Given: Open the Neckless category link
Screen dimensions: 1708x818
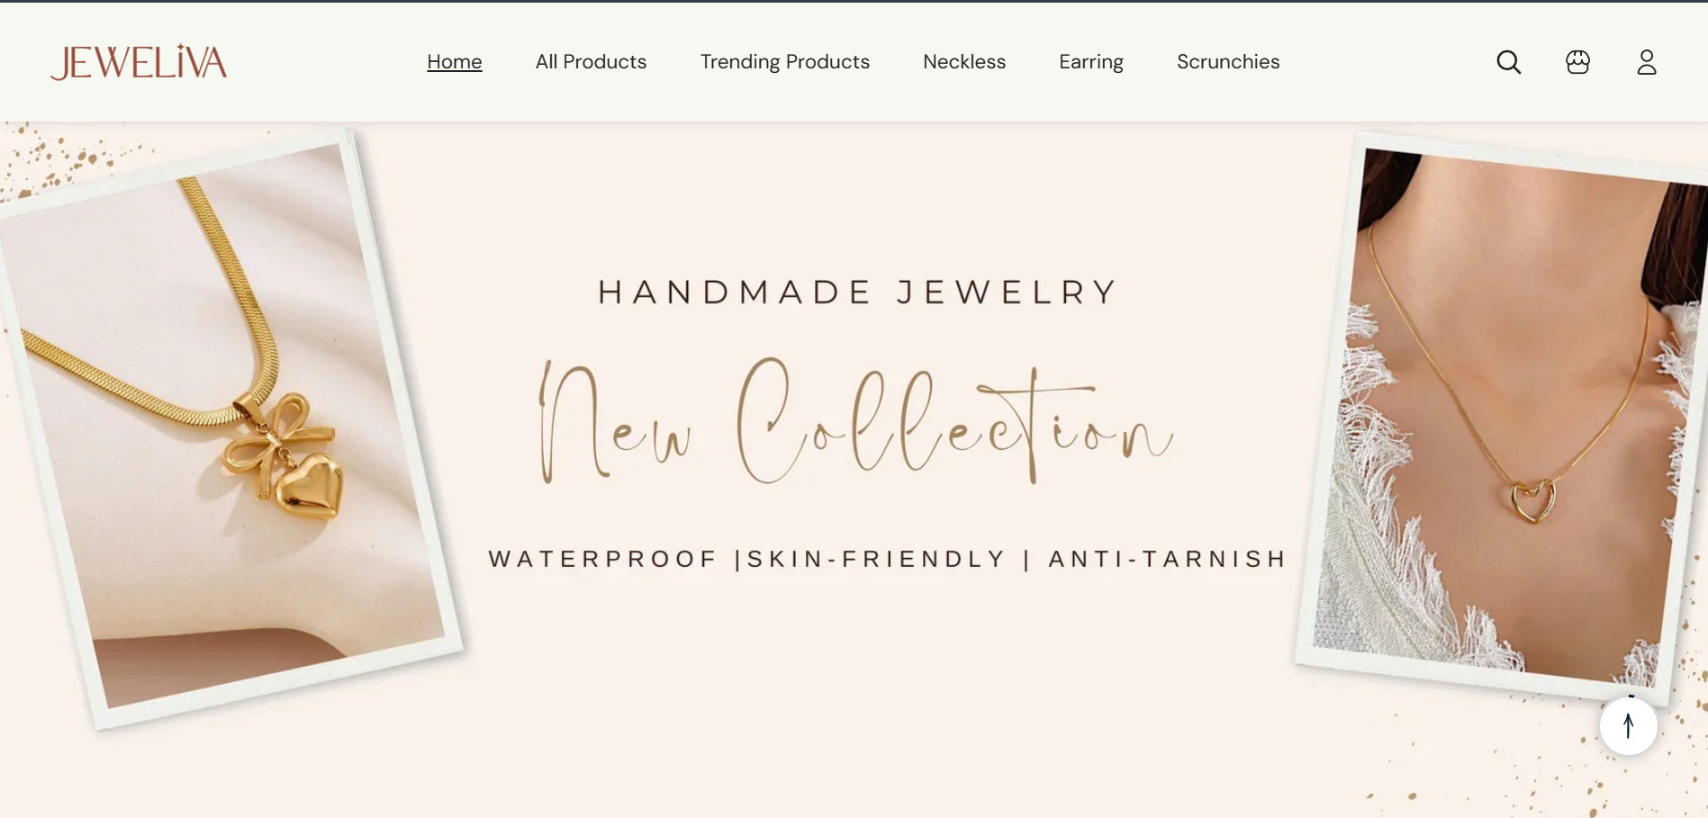Looking at the screenshot, I should 963,62.
